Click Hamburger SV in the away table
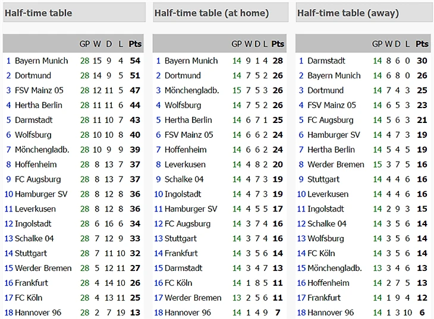 pyautogui.click(x=334, y=135)
